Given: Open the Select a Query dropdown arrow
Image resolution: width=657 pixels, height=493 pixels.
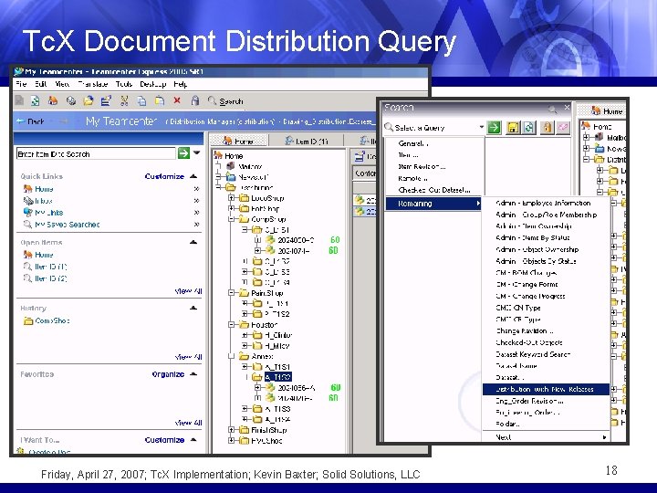Looking at the screenshot, I should tap(482, 128).
